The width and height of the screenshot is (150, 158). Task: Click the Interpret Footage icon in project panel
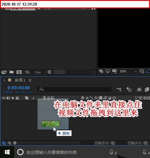pyautogui.click(x=4, y=72)
